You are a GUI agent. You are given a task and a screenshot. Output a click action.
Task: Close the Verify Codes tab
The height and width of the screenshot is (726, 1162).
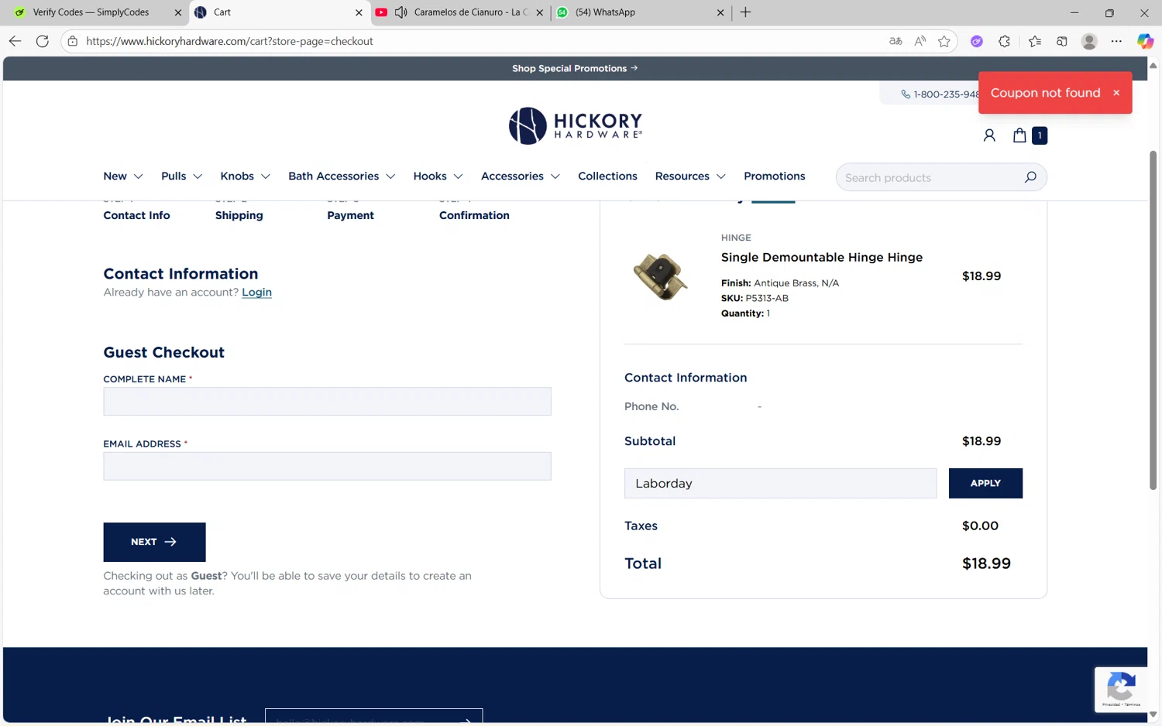[x=177, y=12]
